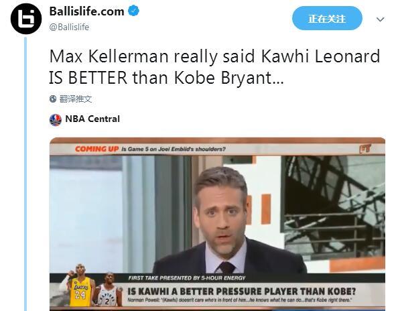396x311 pixels.
Task: Open the NBA Central logo avatar
Action: click(56, 120)
